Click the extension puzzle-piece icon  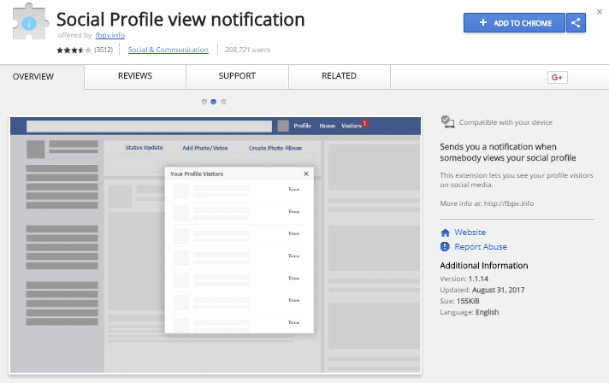pos(30,21)
